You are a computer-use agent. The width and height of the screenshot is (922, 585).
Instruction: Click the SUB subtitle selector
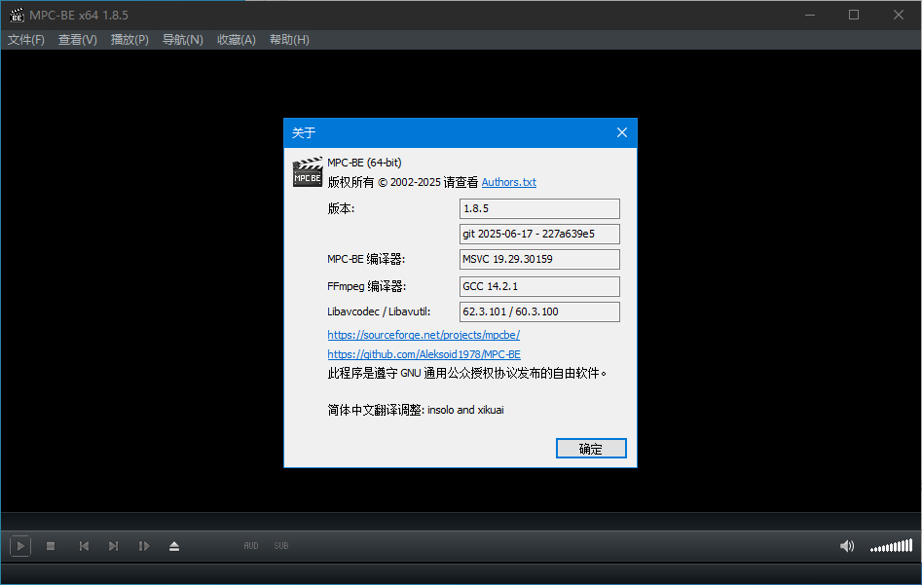pyautogui.click(x=281, y=546)
